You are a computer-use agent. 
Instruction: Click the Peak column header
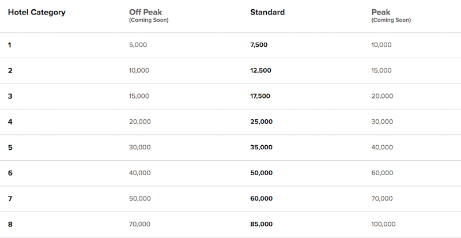pyautogui.click(x=381, y=12)
